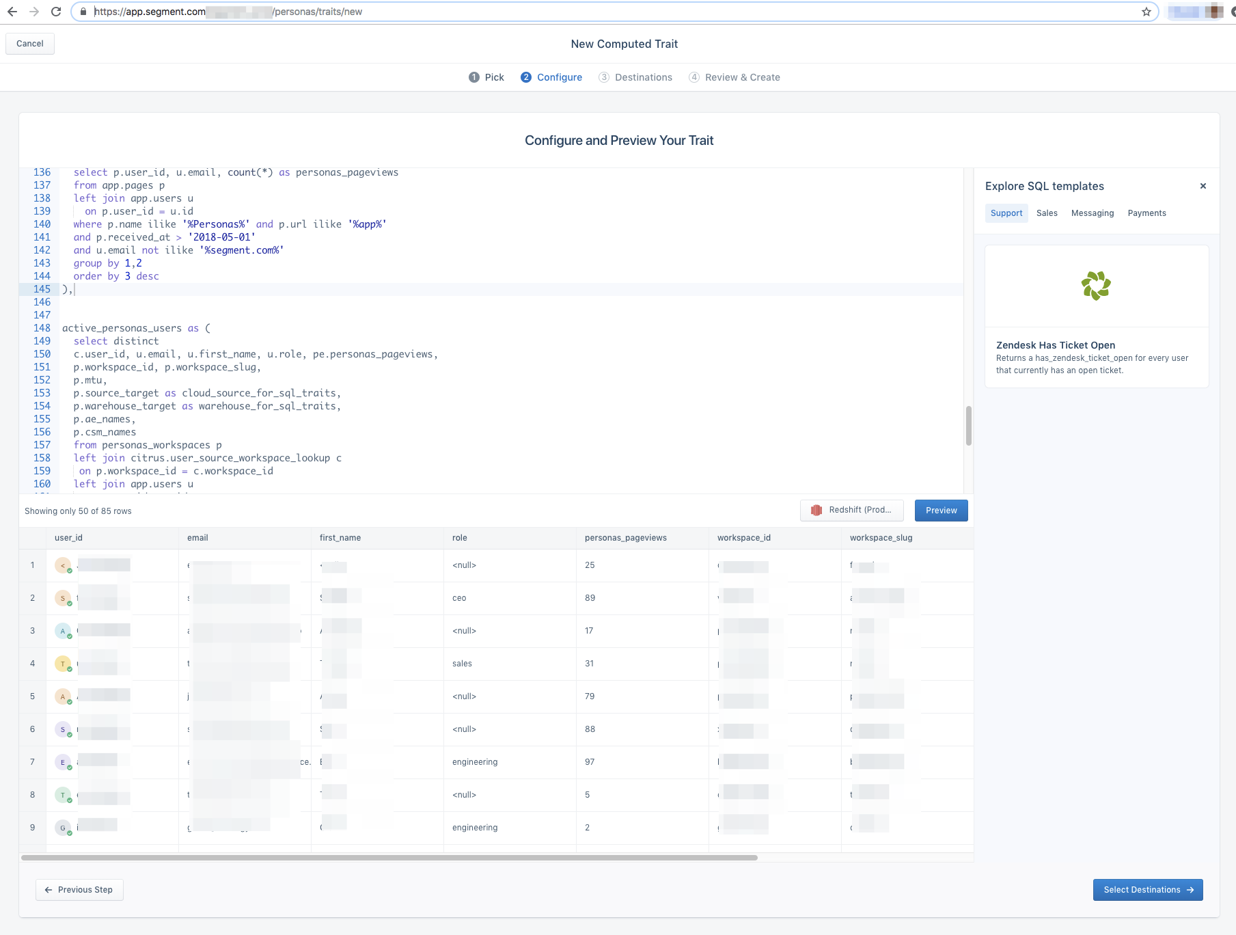Click the E avatar in row 7
1236x935 pixels.
[63, 762]
